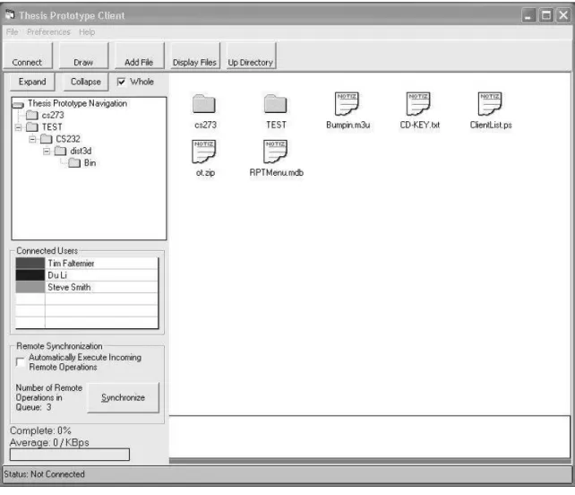Click Tim Faltemier's color swatch
Image resolution: width=575 pixels, height=495 pixels.
30,264
